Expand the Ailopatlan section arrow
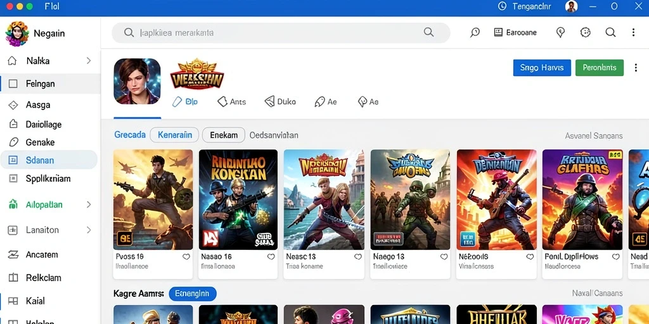This screenshot has height=324, width=649. click(x=89, y=204)
